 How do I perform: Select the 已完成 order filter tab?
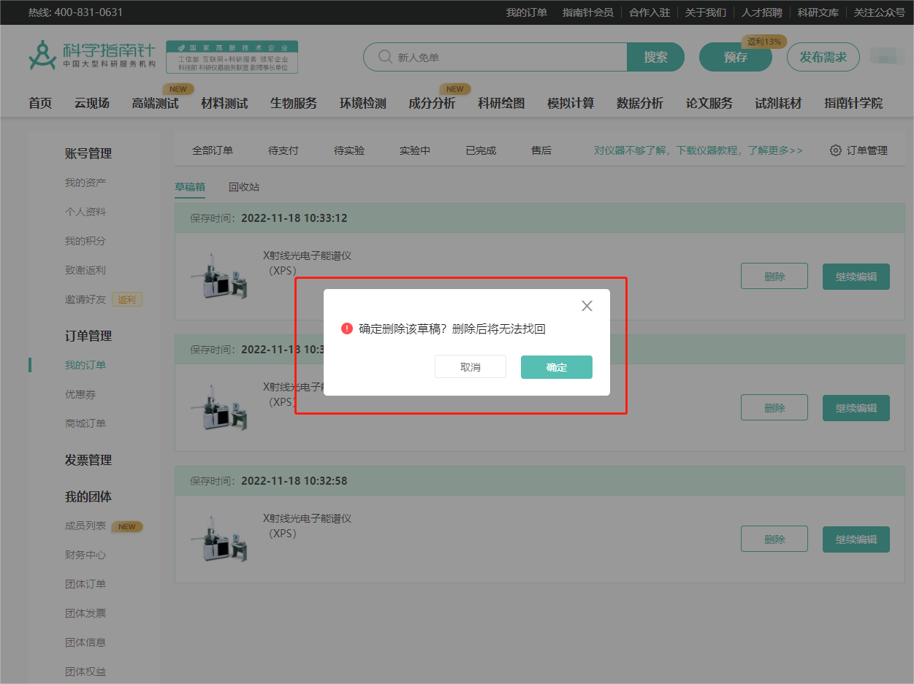coord(479,150)
